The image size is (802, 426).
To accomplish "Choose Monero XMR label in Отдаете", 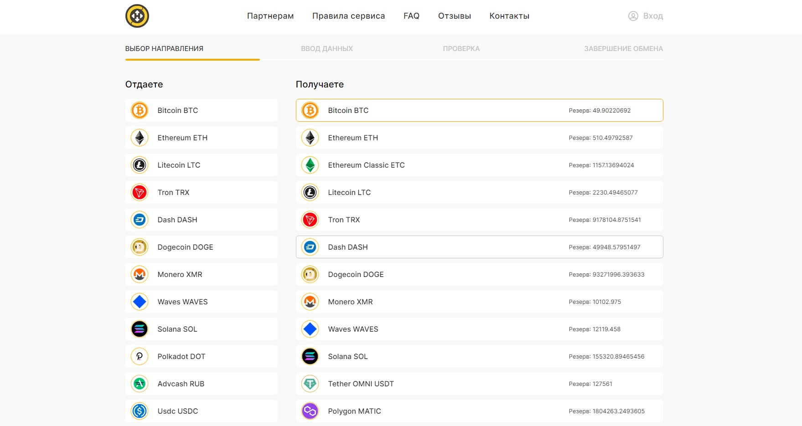I will point(180,274).
